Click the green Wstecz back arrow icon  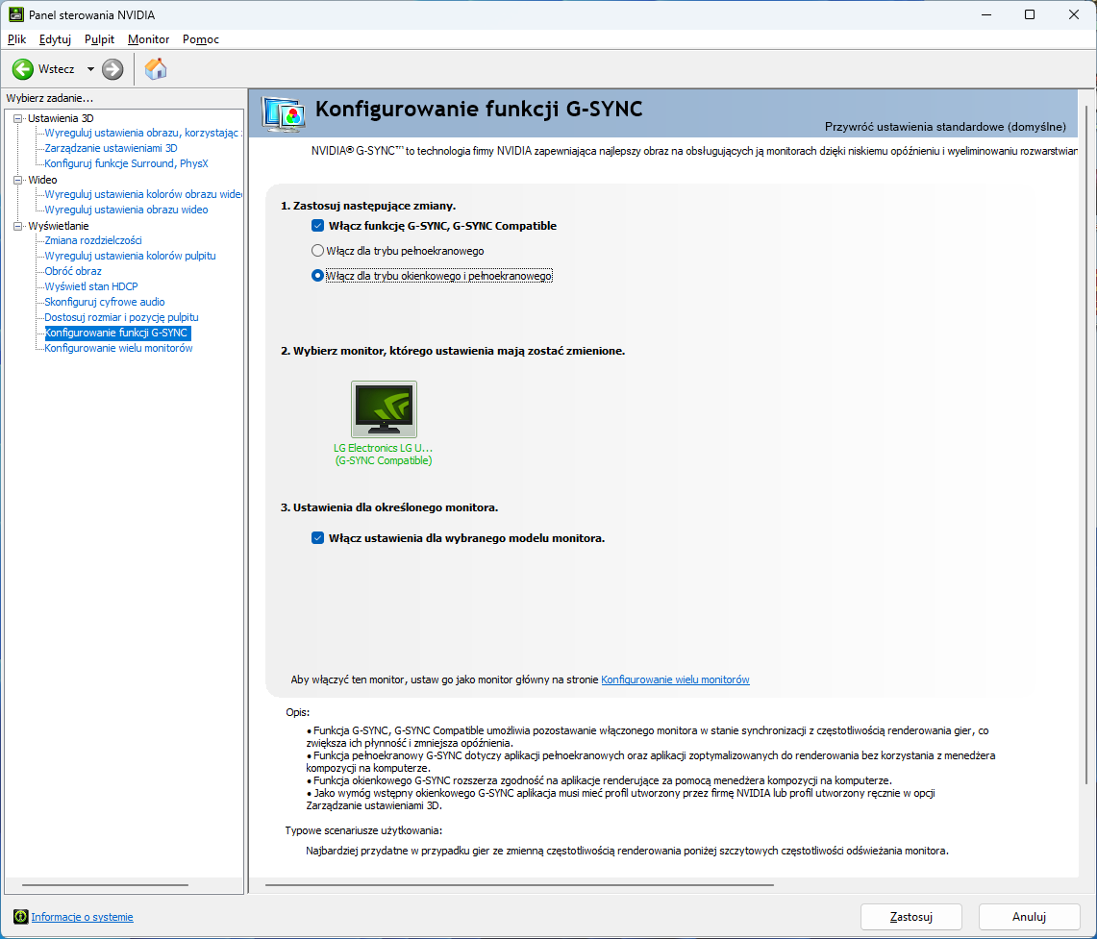point(23,68)
